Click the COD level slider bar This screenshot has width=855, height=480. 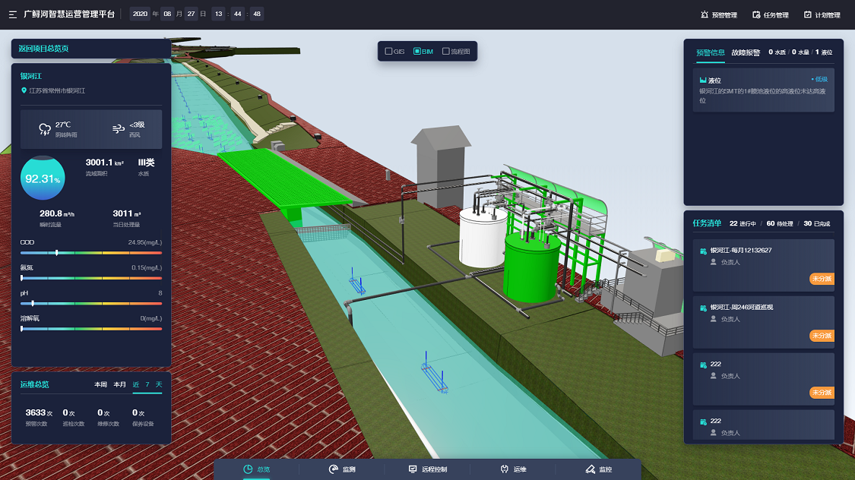(91, 253)
